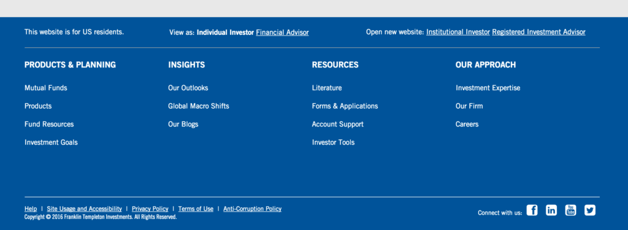Viewport: 628px width, 230px height.
Task: Open the Anti-Corruption Policy link
Action: coord(252,209)
